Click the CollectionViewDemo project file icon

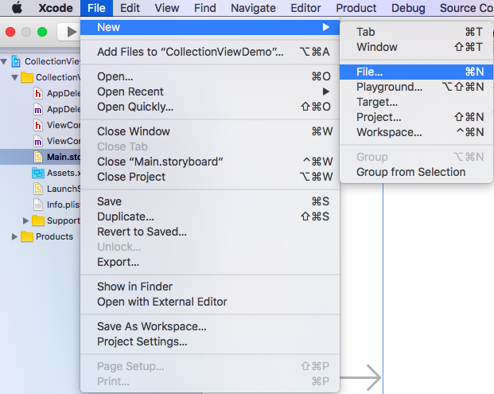pos(16,61)
